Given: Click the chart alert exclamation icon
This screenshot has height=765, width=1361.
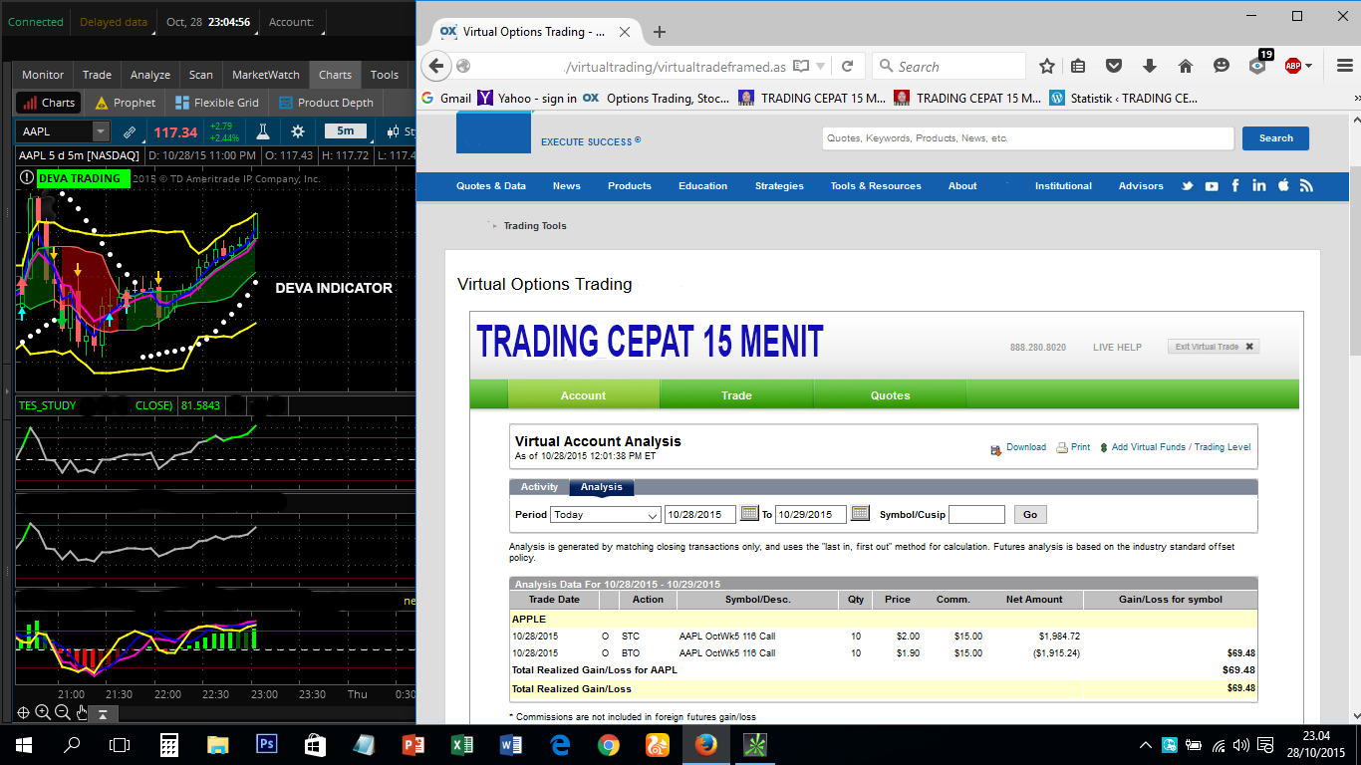Looking at the screenshot, I should click(26, 178).
